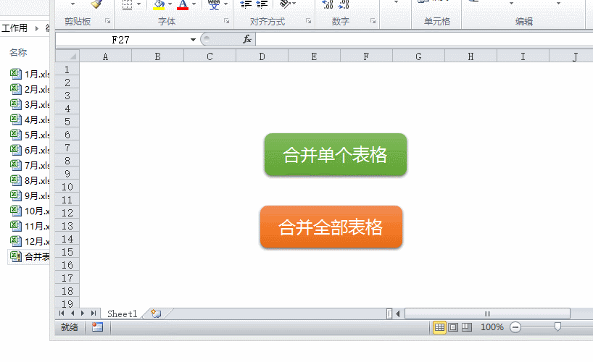Screen dimensions: 593x362
Task: Switch to Page Break Preview view
Action: pos(466,327)
